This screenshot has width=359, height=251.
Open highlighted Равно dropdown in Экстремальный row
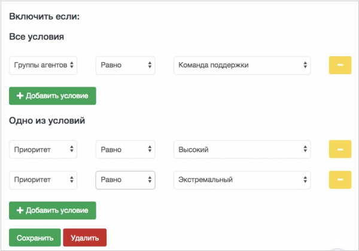tap(125, 180)
